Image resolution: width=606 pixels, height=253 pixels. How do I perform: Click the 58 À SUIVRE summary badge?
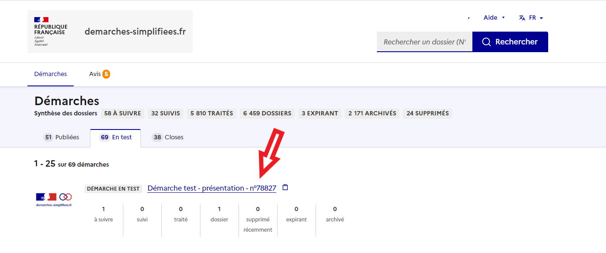coord(122,113)
